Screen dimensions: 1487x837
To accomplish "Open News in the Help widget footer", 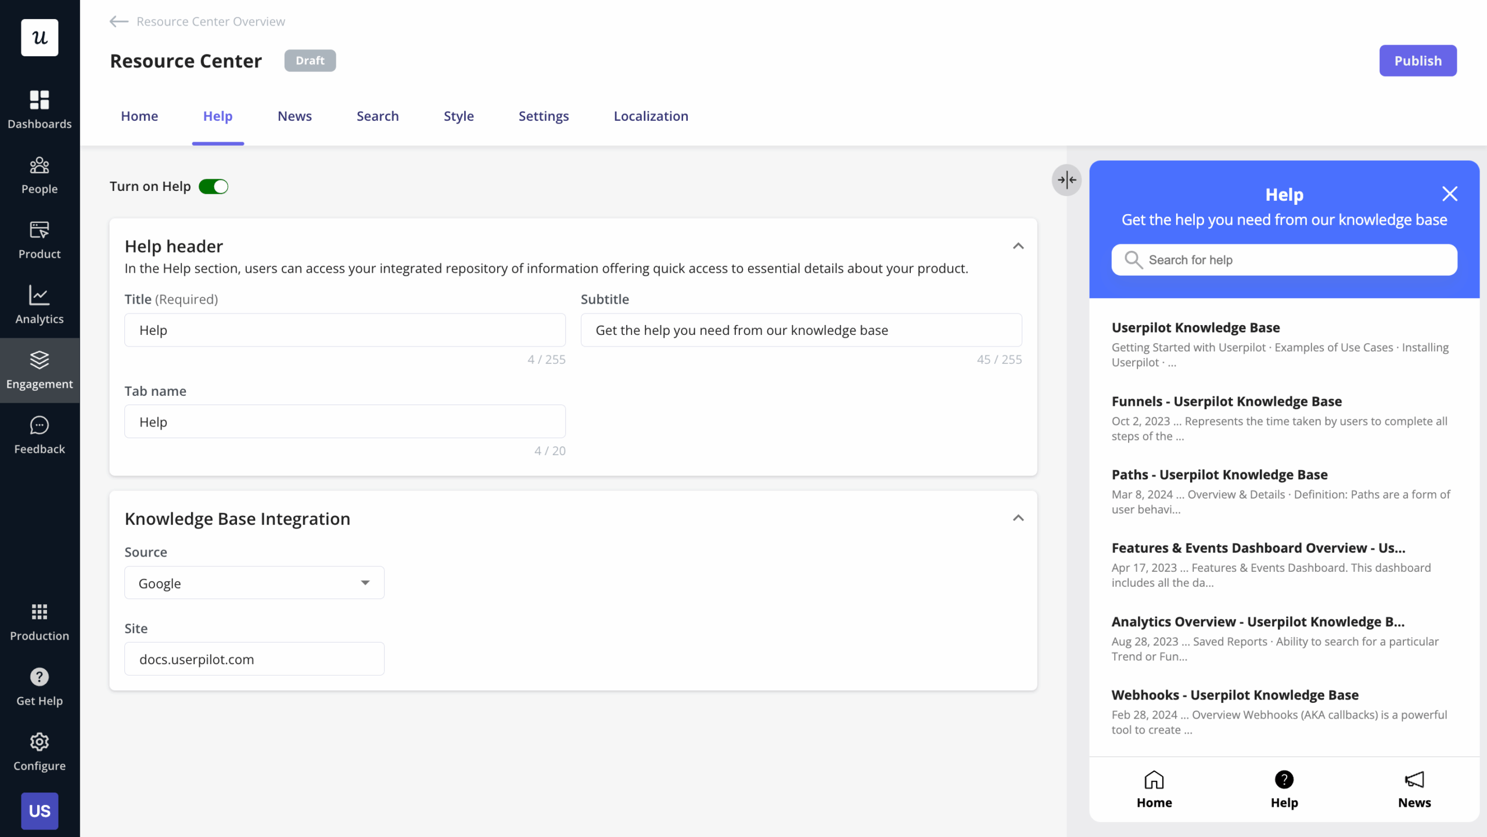I will (x=1414, y=789).
